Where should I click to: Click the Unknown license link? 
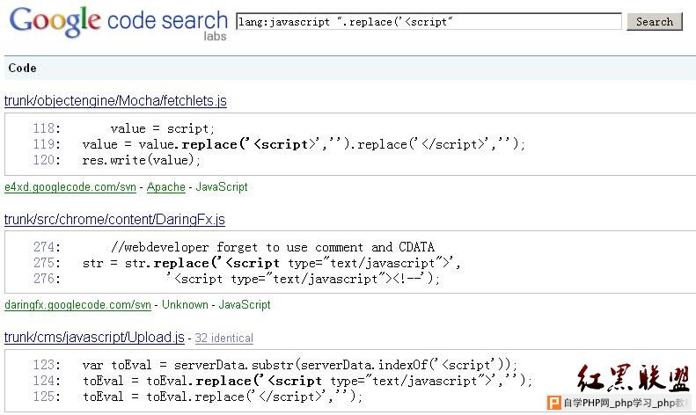(x=185, y=305)
